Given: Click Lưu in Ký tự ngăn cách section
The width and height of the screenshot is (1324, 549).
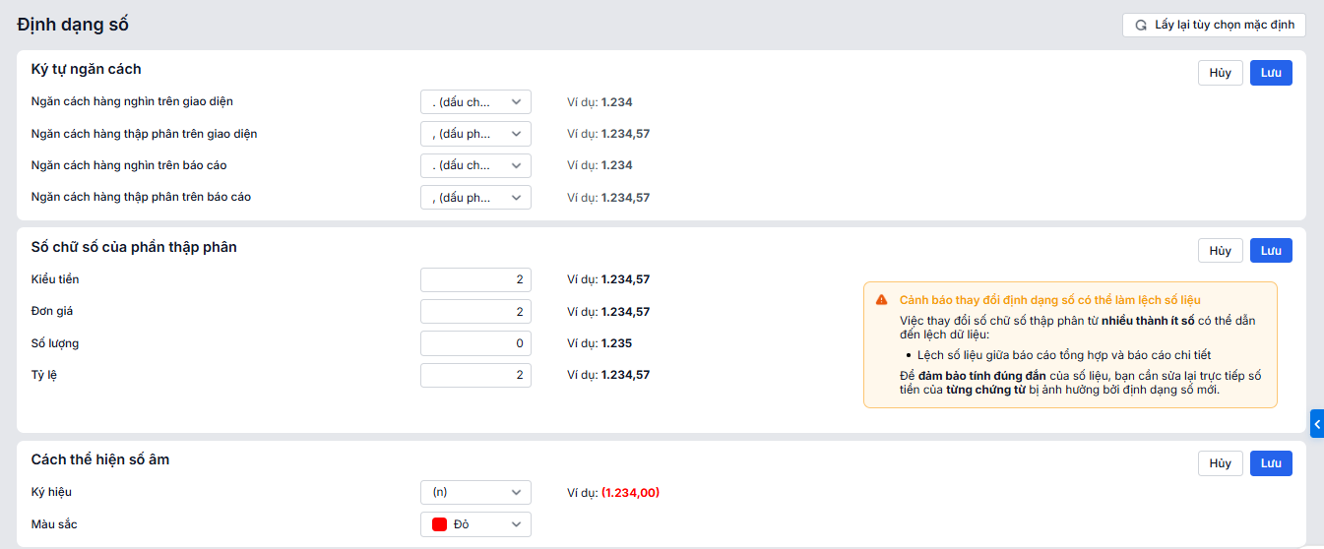Looking at the screenshot, I should click(x=1271, y=73).
